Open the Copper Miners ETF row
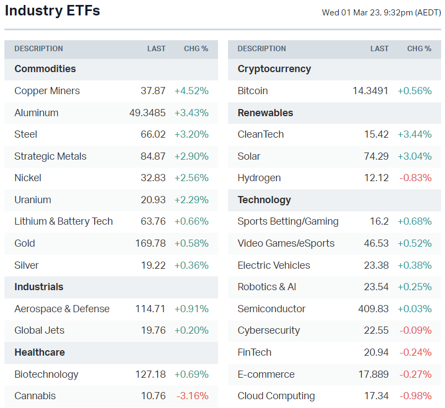This screenshot has width=445, height=408. pyautogui.click(x=47, y=91)
